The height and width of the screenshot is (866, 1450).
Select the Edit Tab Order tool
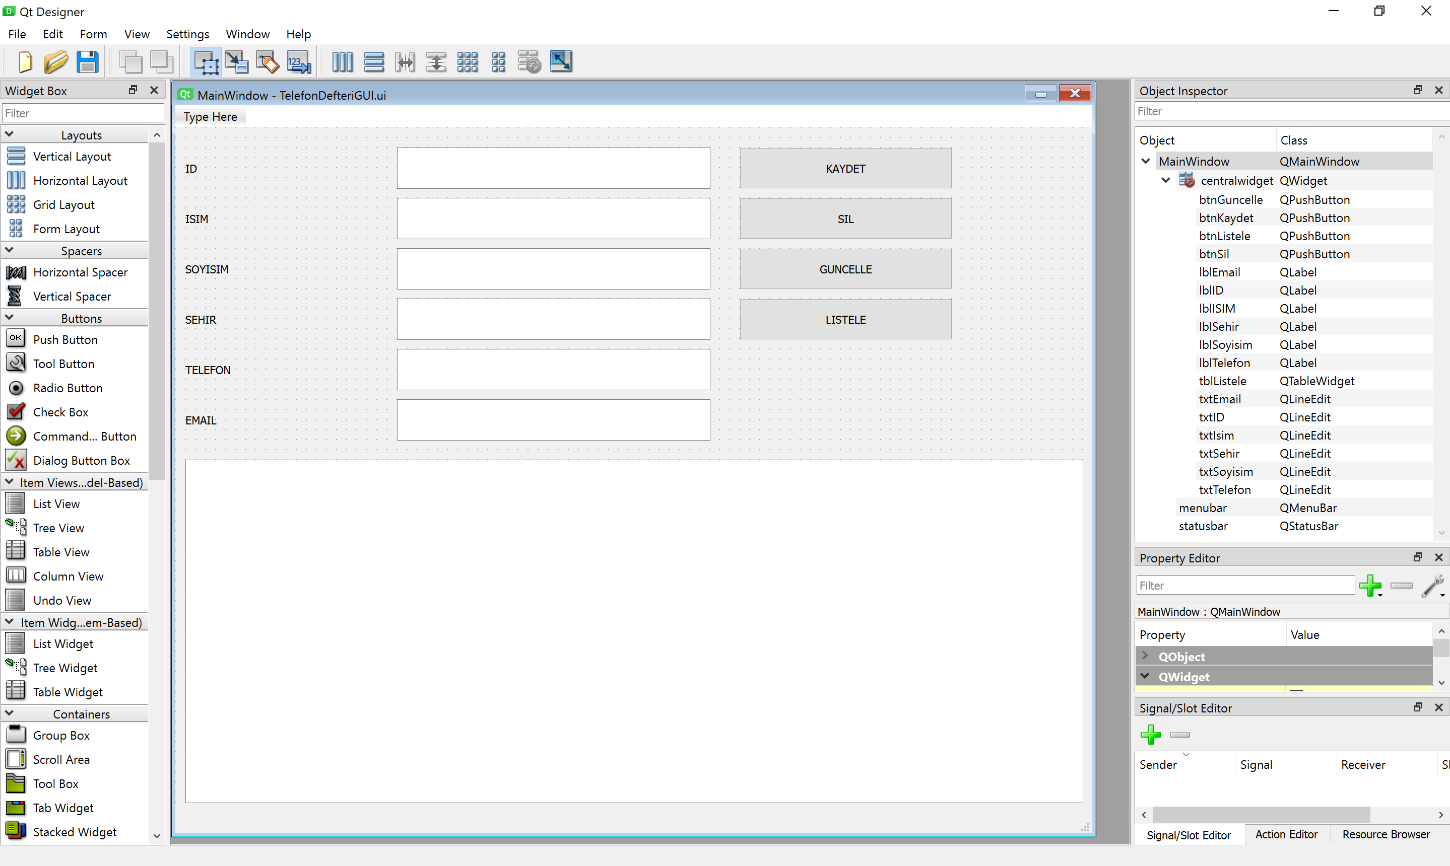(x=298, y=61)
